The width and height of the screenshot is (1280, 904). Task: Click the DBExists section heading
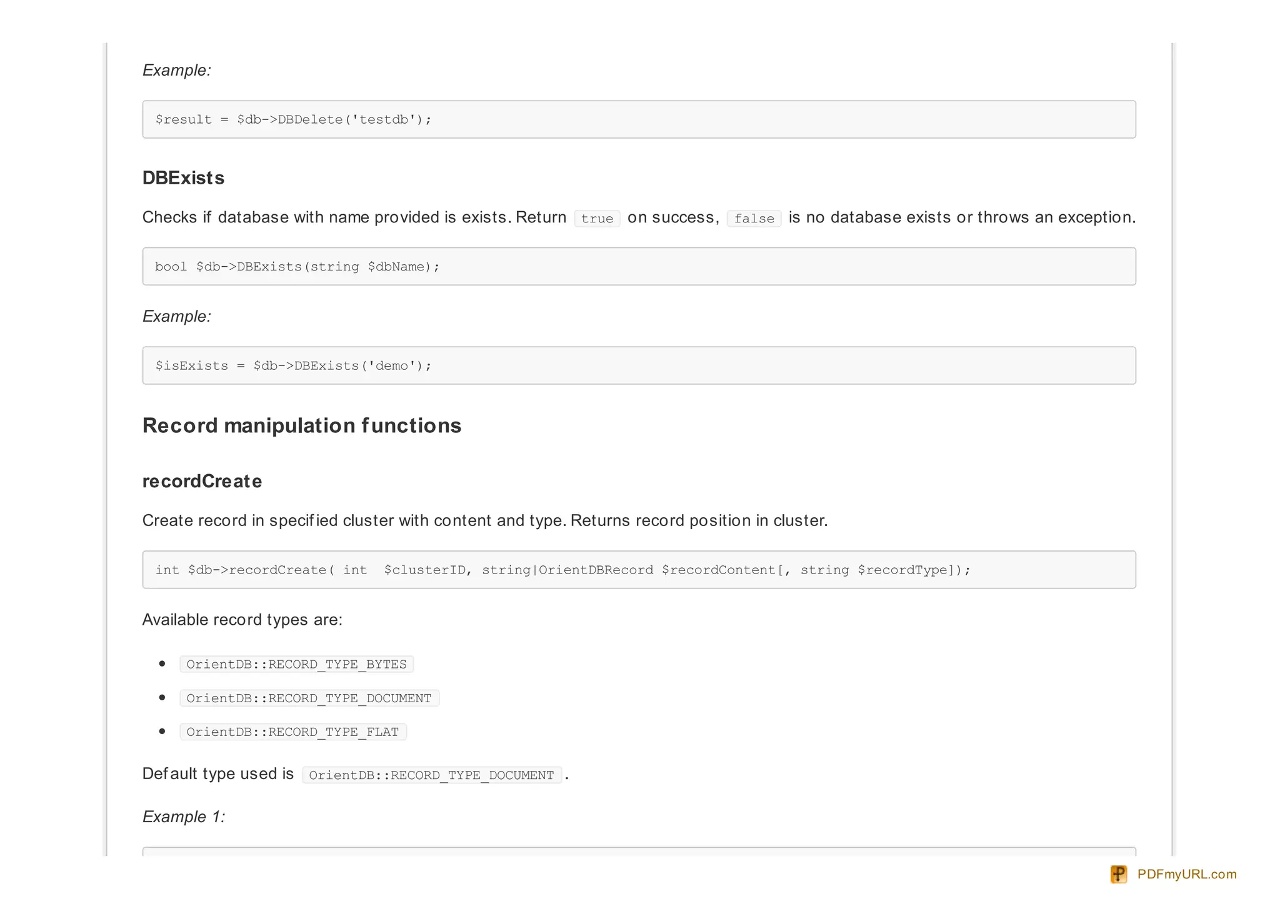(x=183, y=178)
